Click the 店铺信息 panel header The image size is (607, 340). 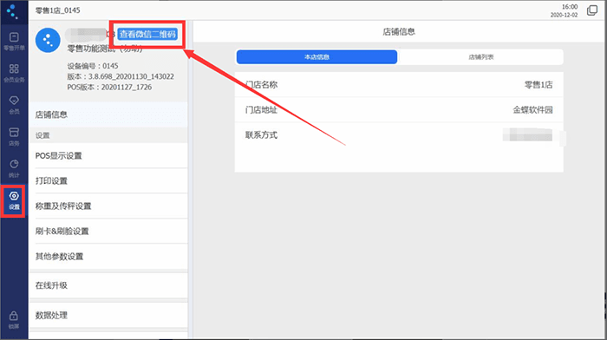coord(399,32)
